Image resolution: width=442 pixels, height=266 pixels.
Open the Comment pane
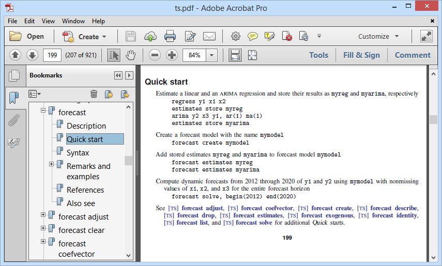click(413, 55)
